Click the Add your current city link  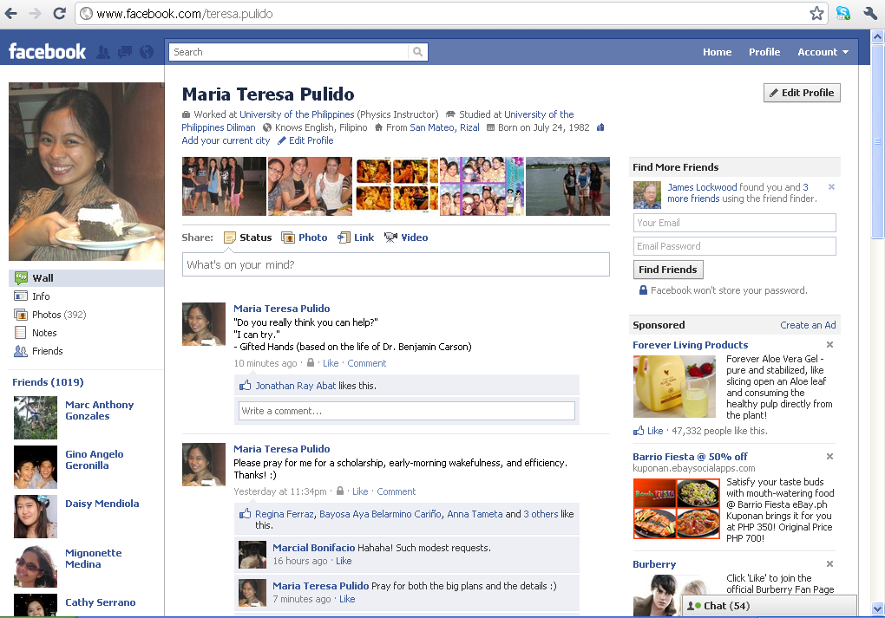click(x=226, y=140)
